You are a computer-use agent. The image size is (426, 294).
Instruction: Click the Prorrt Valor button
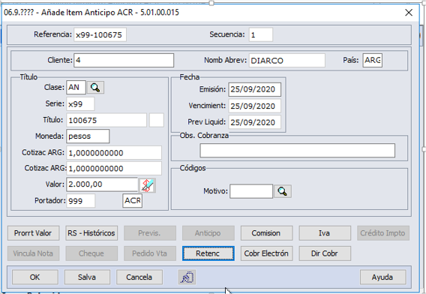[33, 233]
